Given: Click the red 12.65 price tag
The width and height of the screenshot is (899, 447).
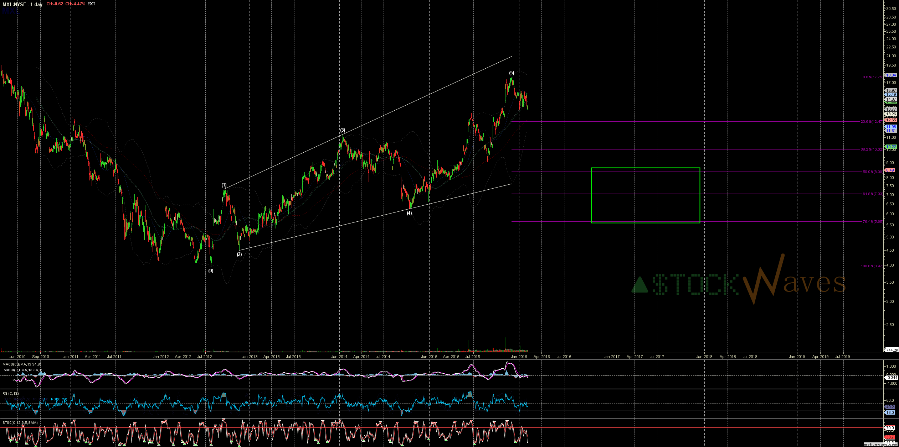Looking at the screenshot, I should pyautogui.click(x=891, y=120).
